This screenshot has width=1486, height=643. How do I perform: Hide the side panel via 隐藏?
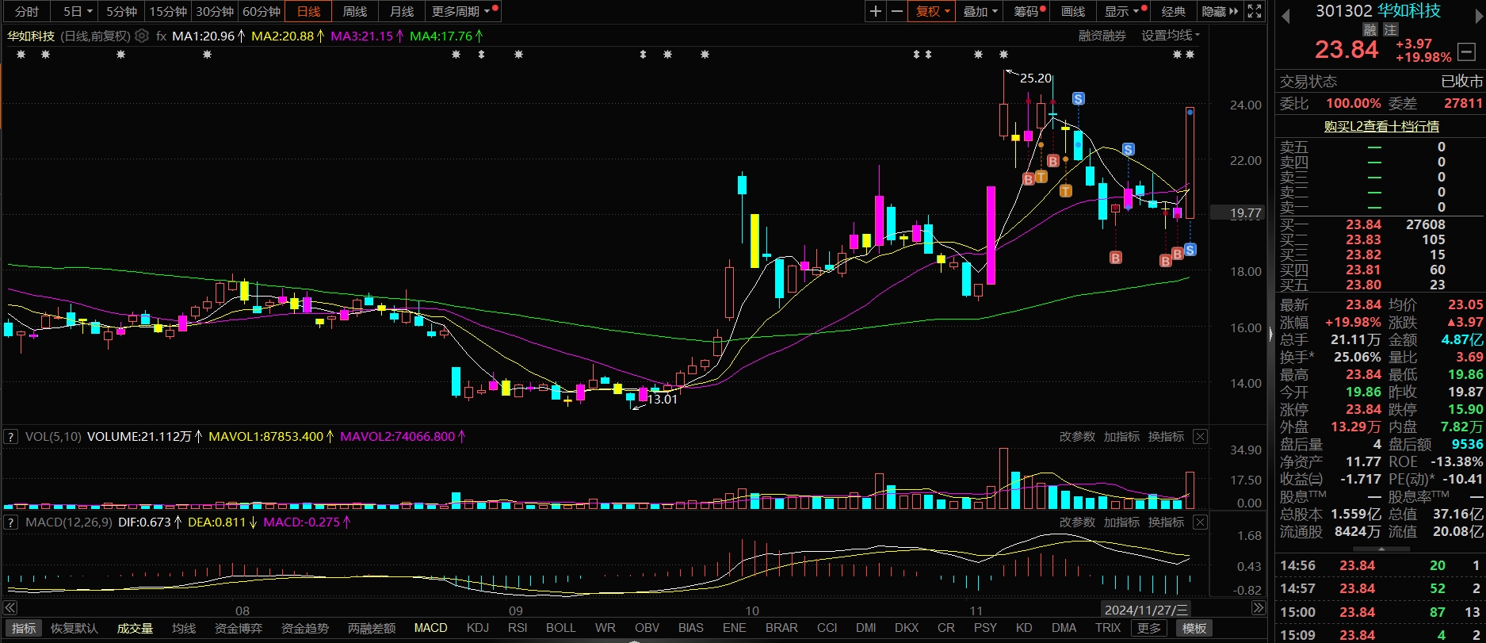(x=1219, y=11)
